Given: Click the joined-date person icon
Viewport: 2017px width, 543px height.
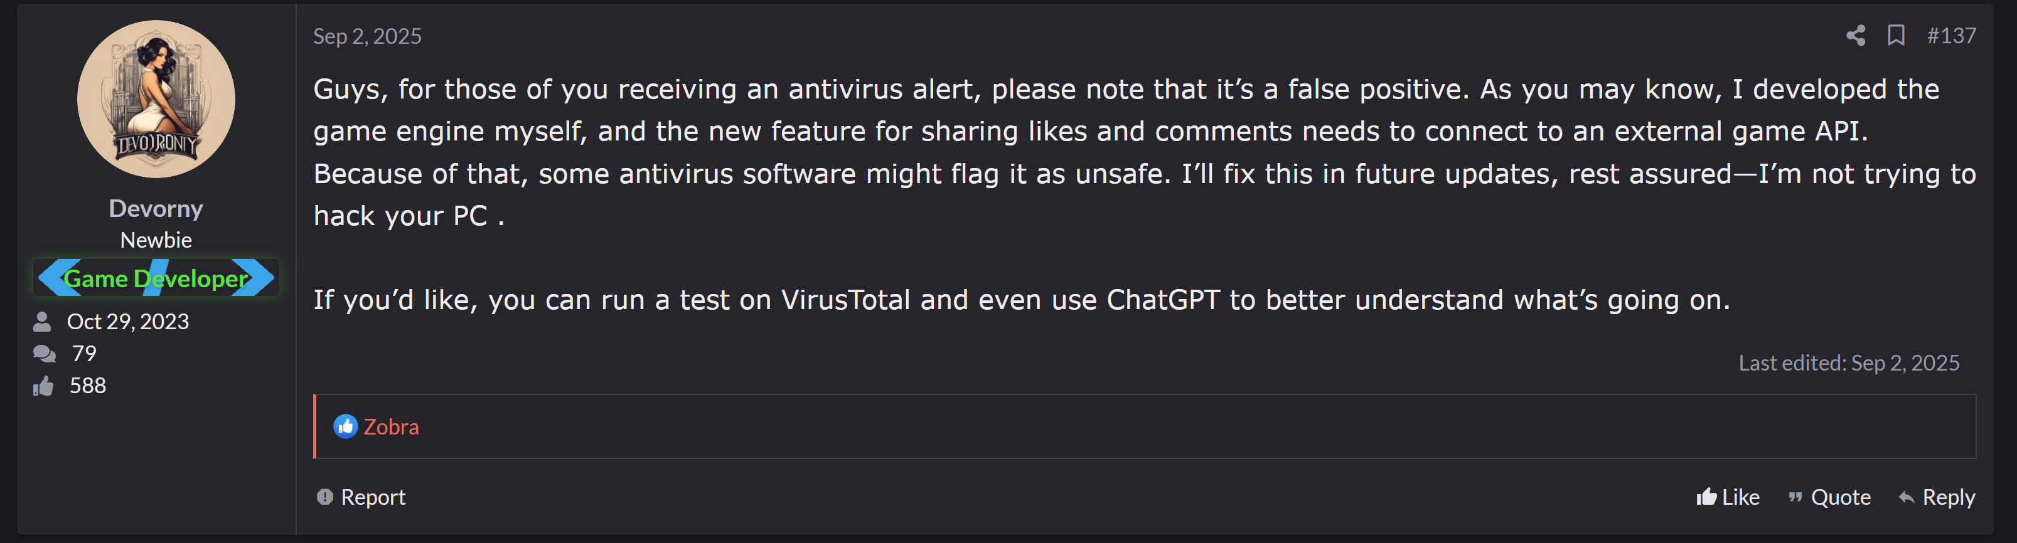Looking at the screenshot, I should coord(42,322).
